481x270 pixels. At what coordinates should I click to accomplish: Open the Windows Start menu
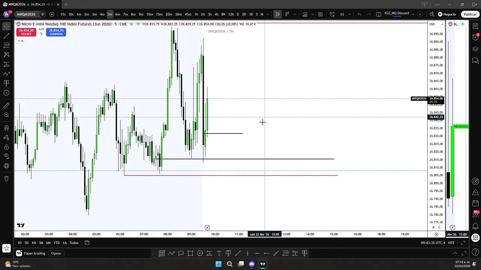pyautogui.click(x=218, y=264)
